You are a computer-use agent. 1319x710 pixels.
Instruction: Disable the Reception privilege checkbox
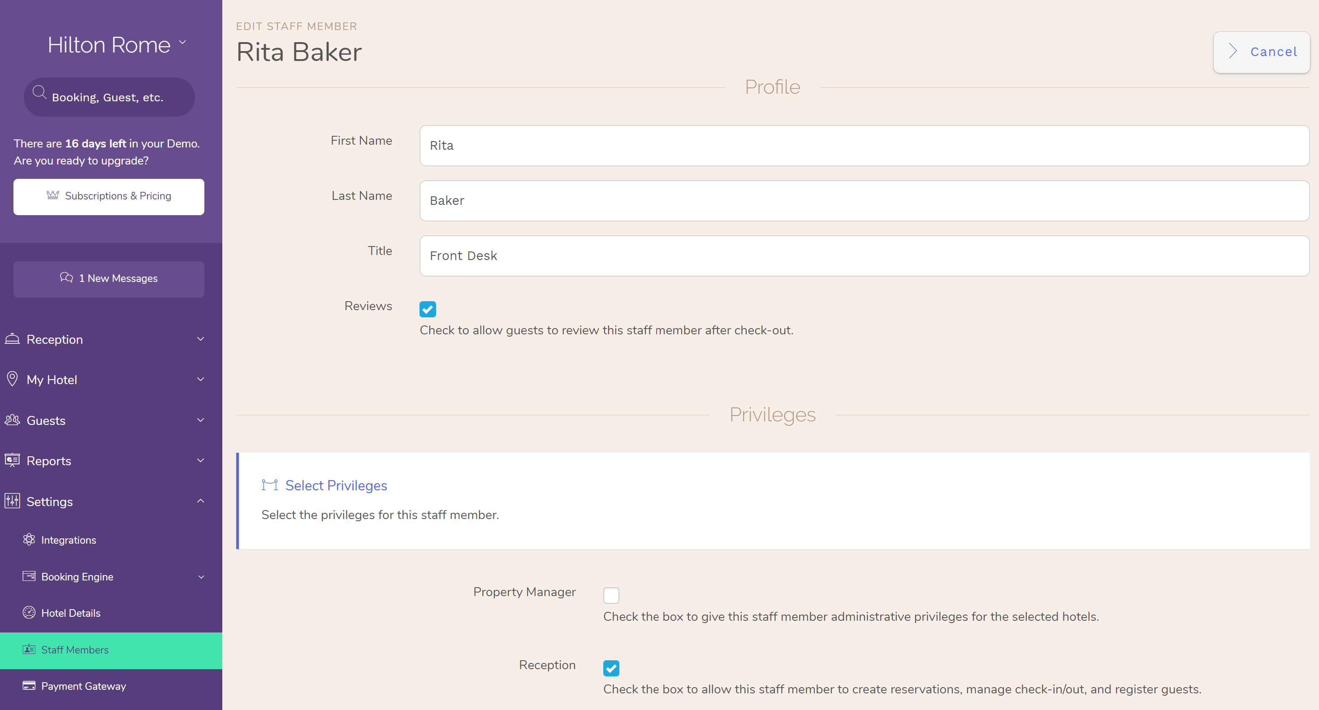click(x=612, y=667)
